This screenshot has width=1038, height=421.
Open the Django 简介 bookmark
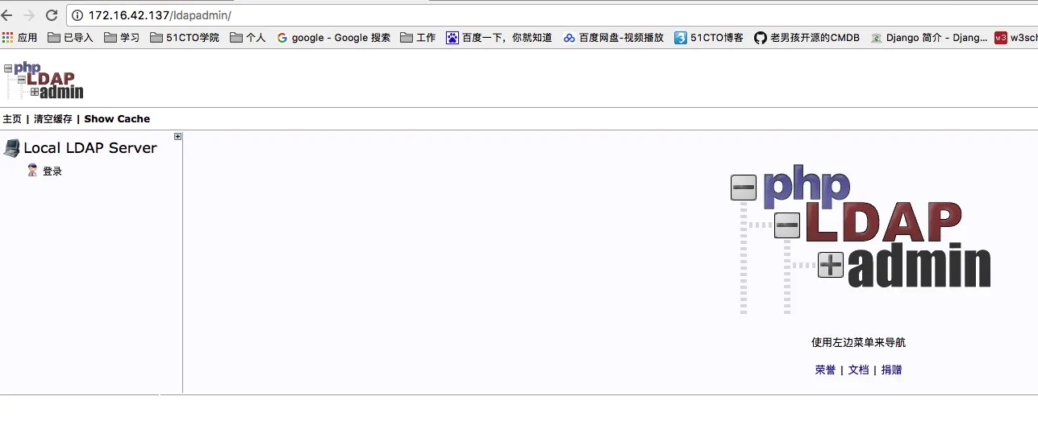coord(929,38)
